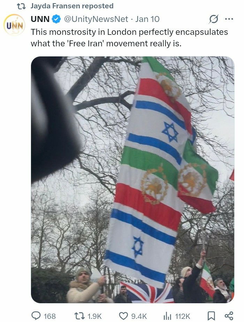Click the post text about London
The height and width of the screenshot is (322, 244).
pos(129,38)
